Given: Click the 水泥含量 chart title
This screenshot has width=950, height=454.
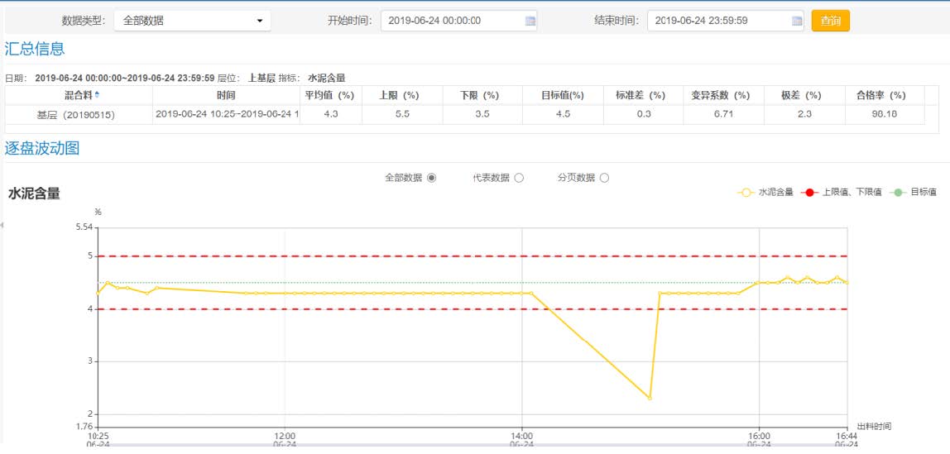Looking at the screenshot, I should [x=34, y=194].
